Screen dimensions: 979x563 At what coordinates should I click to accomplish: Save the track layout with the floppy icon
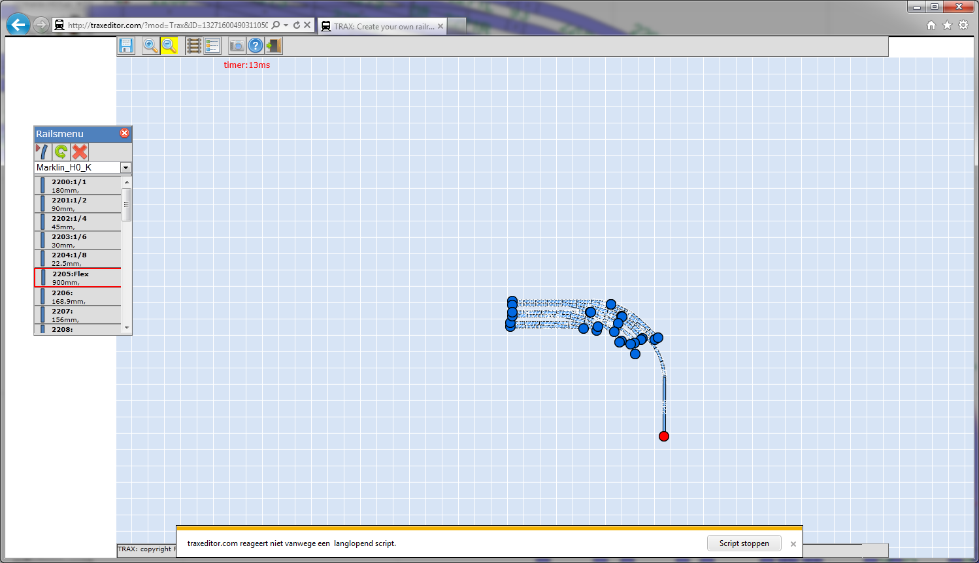126,46
